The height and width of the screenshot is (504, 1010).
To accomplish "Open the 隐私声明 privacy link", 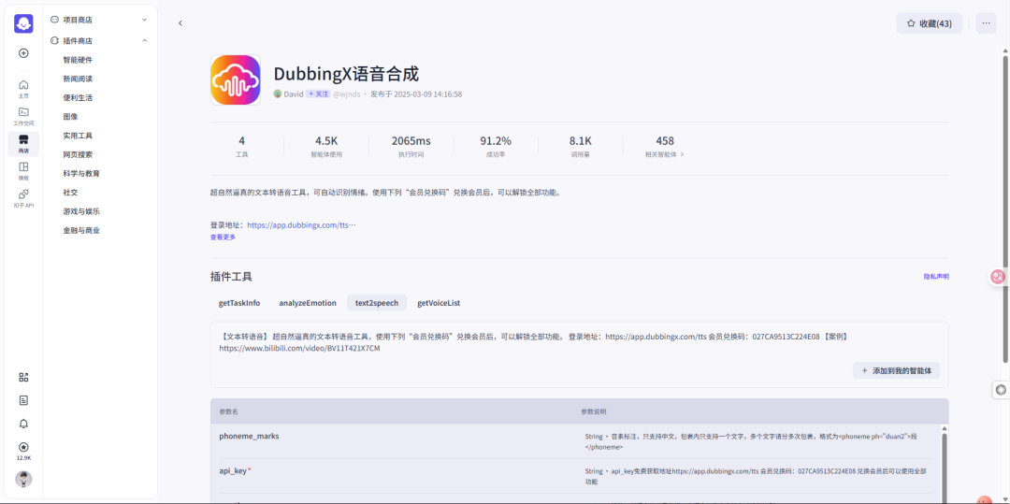I will (x=936, y=277).
